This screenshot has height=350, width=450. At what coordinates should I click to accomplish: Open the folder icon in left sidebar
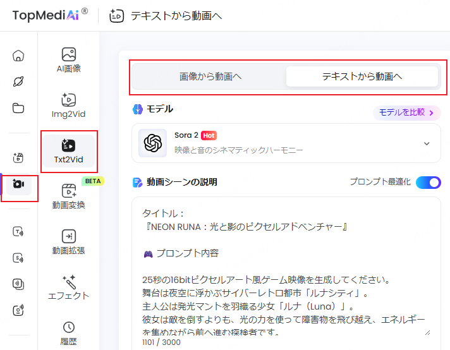(x=18, y=108)
